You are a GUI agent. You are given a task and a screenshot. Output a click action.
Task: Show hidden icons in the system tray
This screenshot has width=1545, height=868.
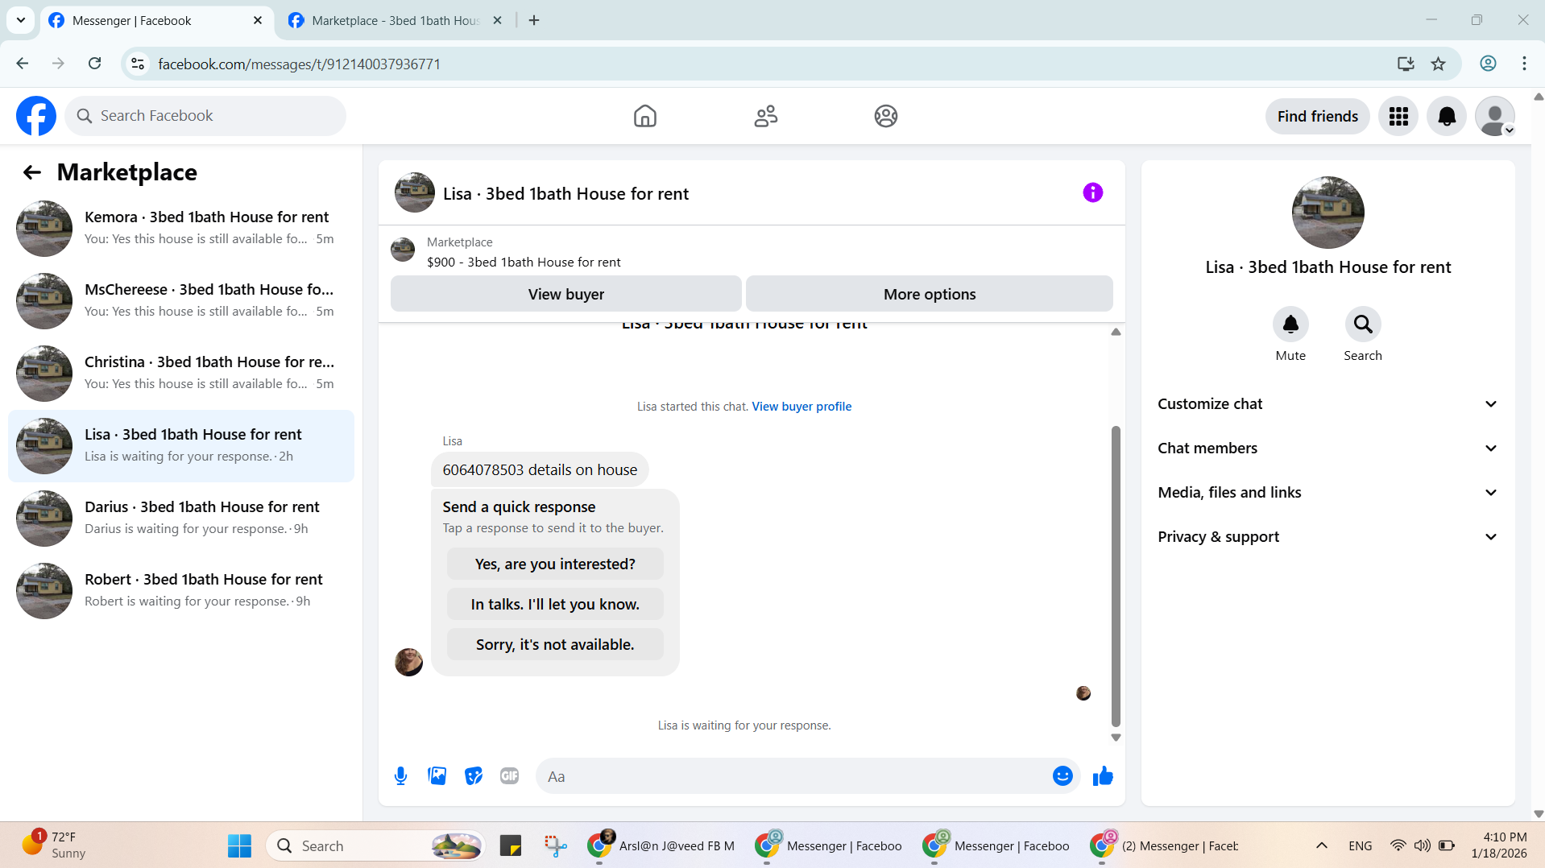point(1321,845)
